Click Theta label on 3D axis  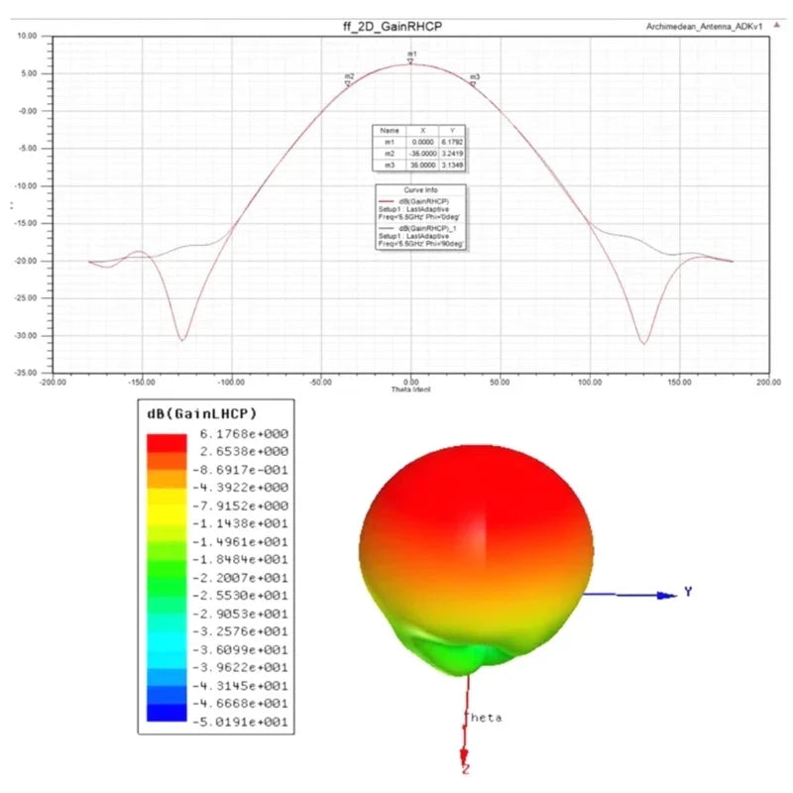(483, 718)
